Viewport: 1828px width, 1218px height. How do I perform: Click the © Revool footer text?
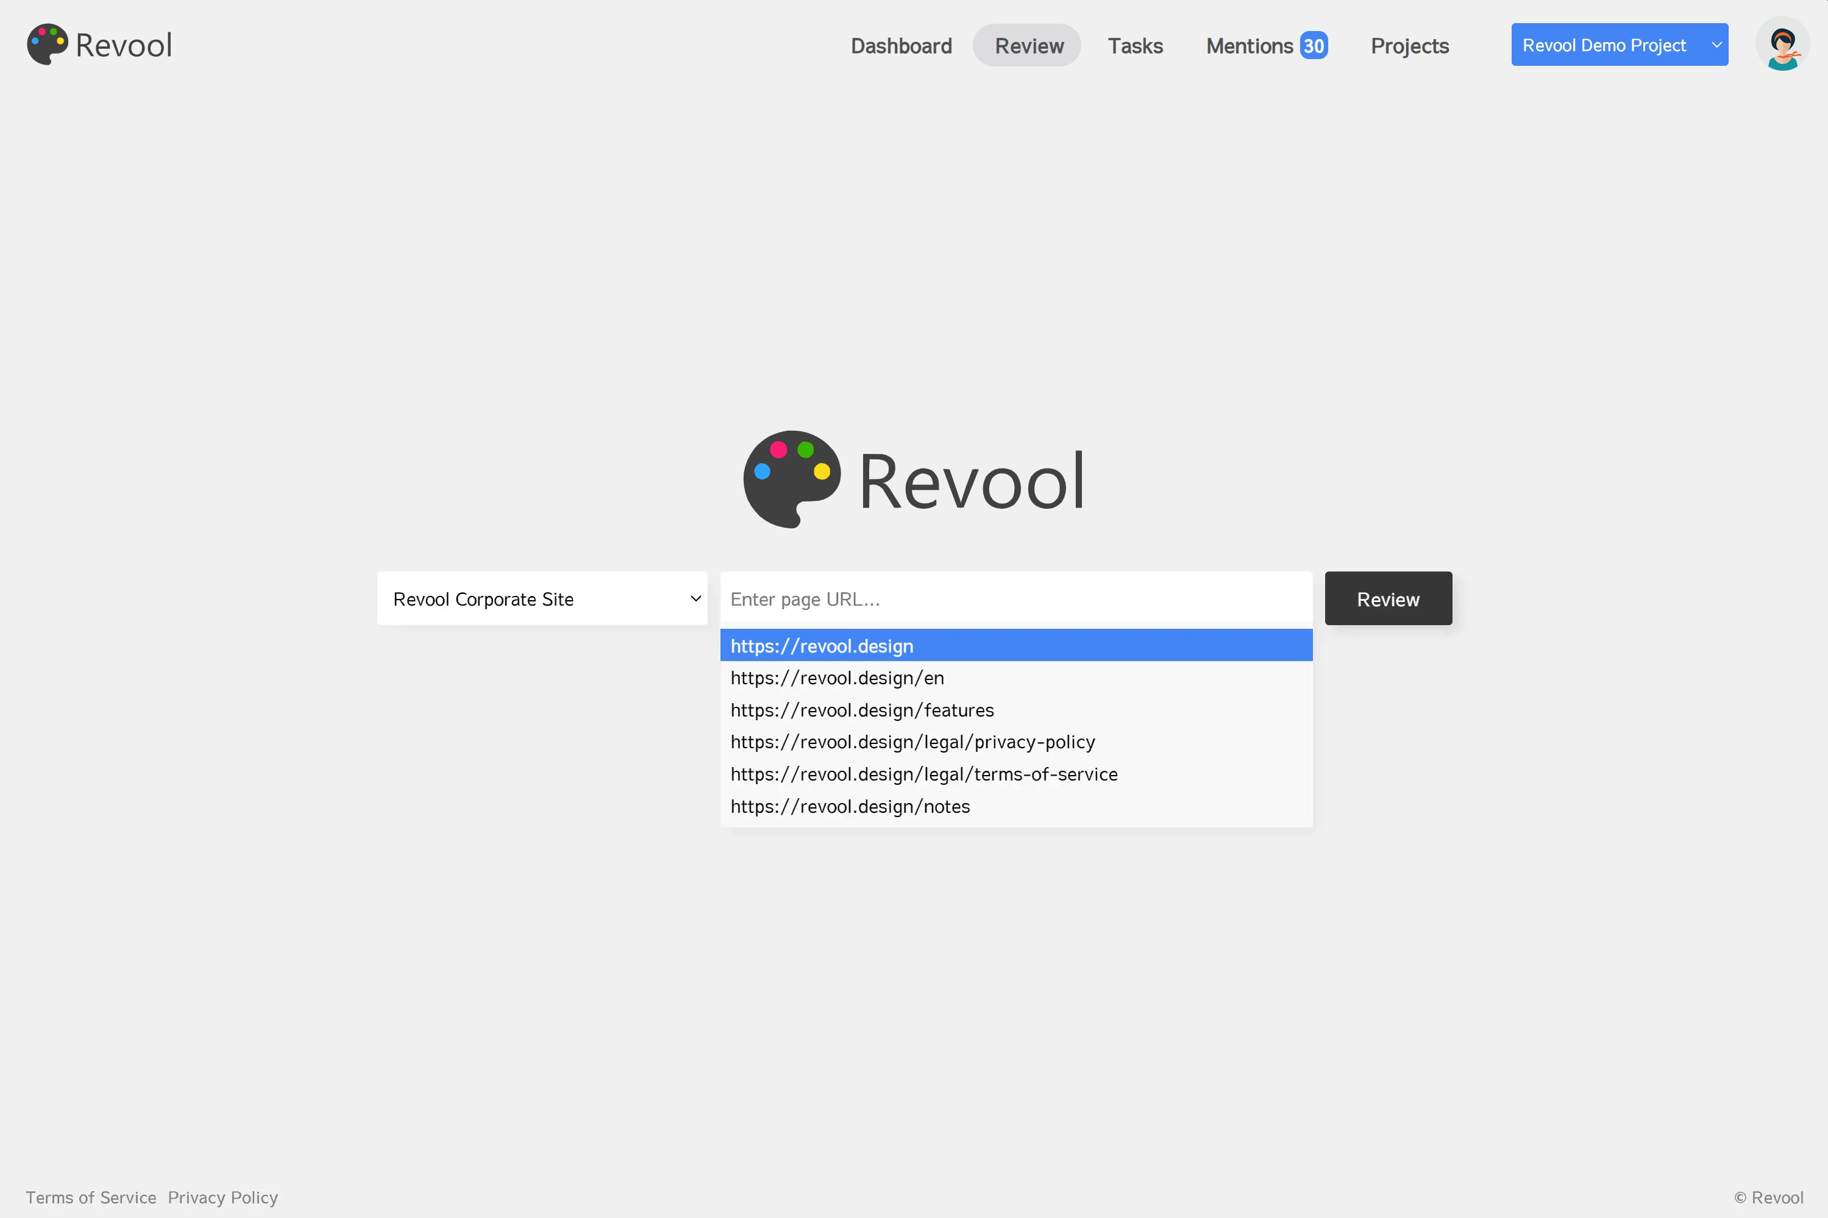coord(1768,1197)
